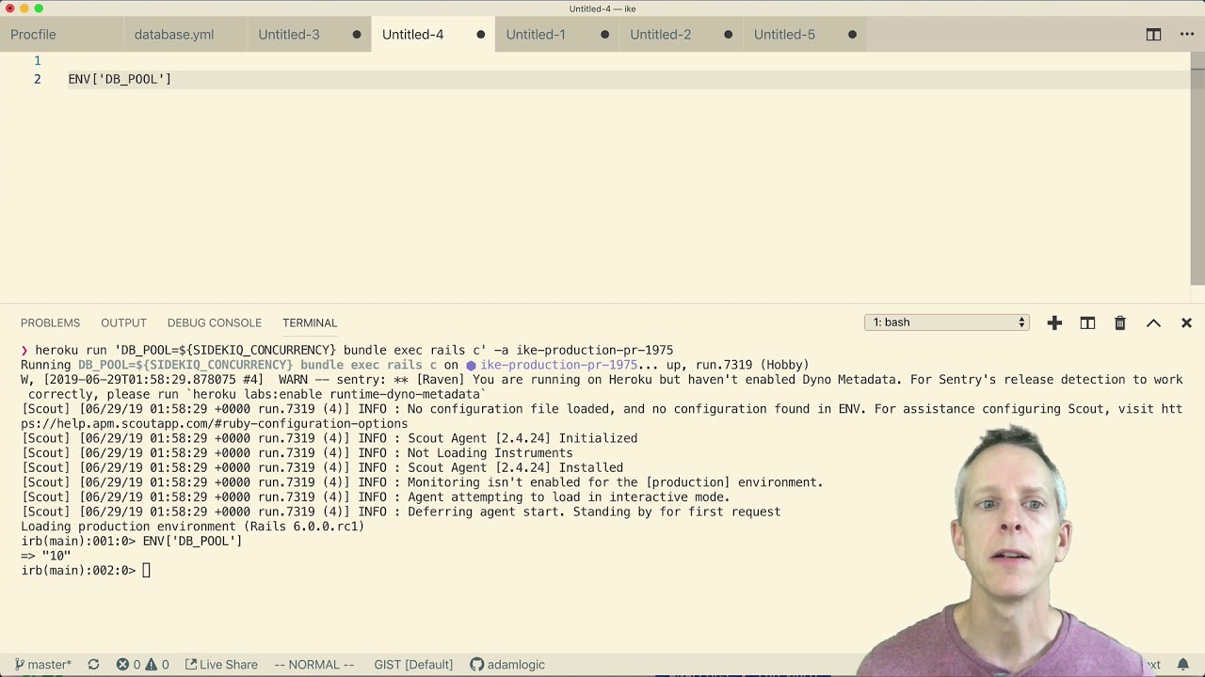Click the unsaved dot on Untitled-5 tab
This screenshot has width=1205, height=677.
tap(853, 35)
